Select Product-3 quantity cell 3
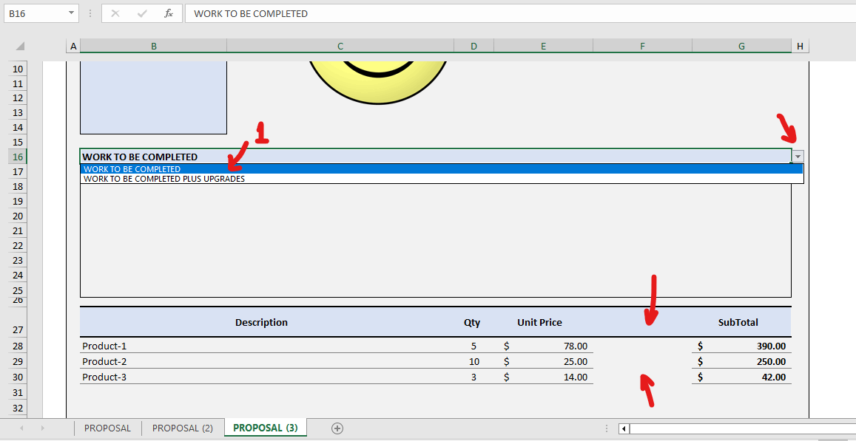Viewport: 856px width, 441px height. (474, 377)
